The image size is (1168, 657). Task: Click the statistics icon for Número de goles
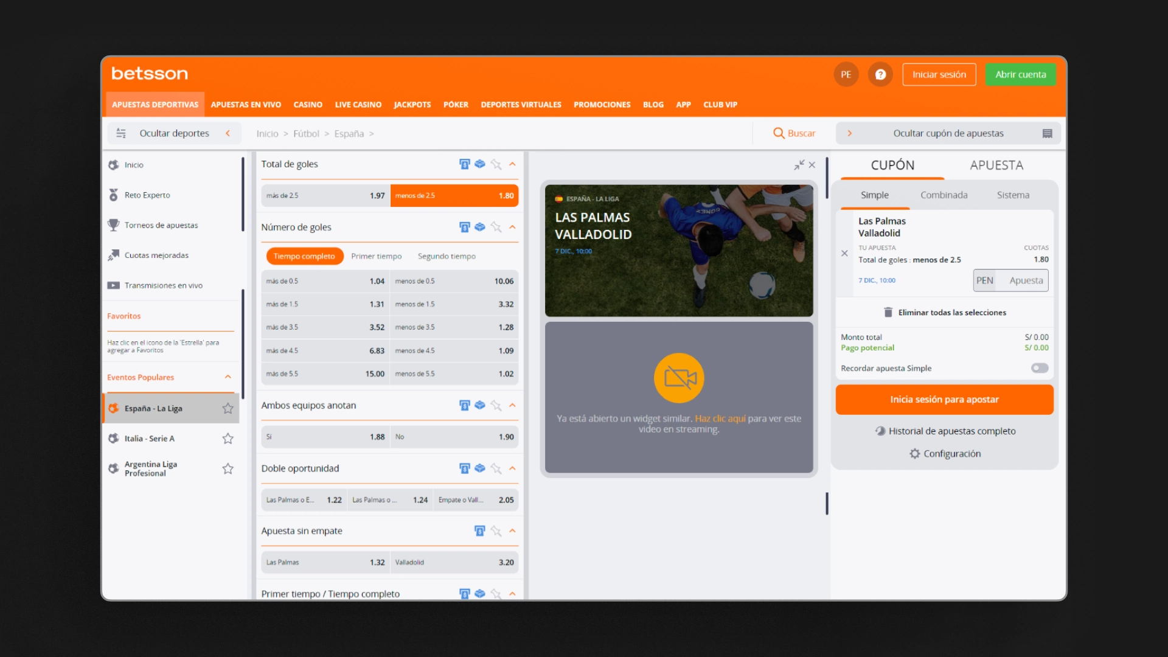[x=465, y=227]
